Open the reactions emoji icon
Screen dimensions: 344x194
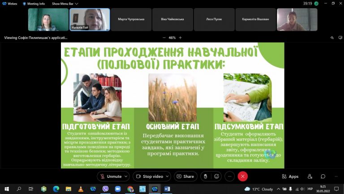216,176
